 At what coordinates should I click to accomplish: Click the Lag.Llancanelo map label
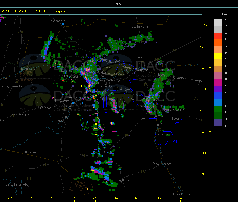click(17, 184)
